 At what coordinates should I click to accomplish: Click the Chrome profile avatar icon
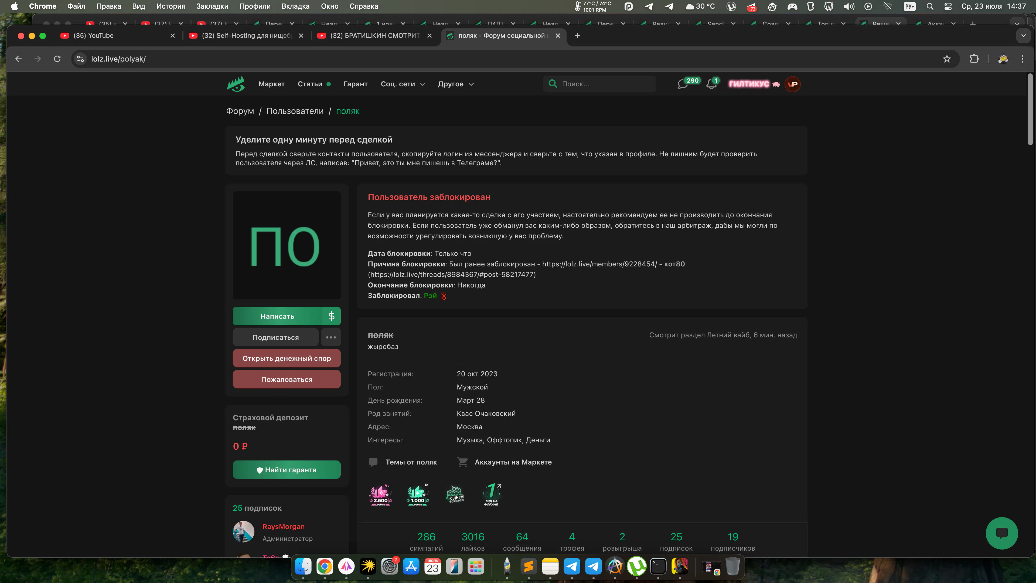[x=1003, y=59]
